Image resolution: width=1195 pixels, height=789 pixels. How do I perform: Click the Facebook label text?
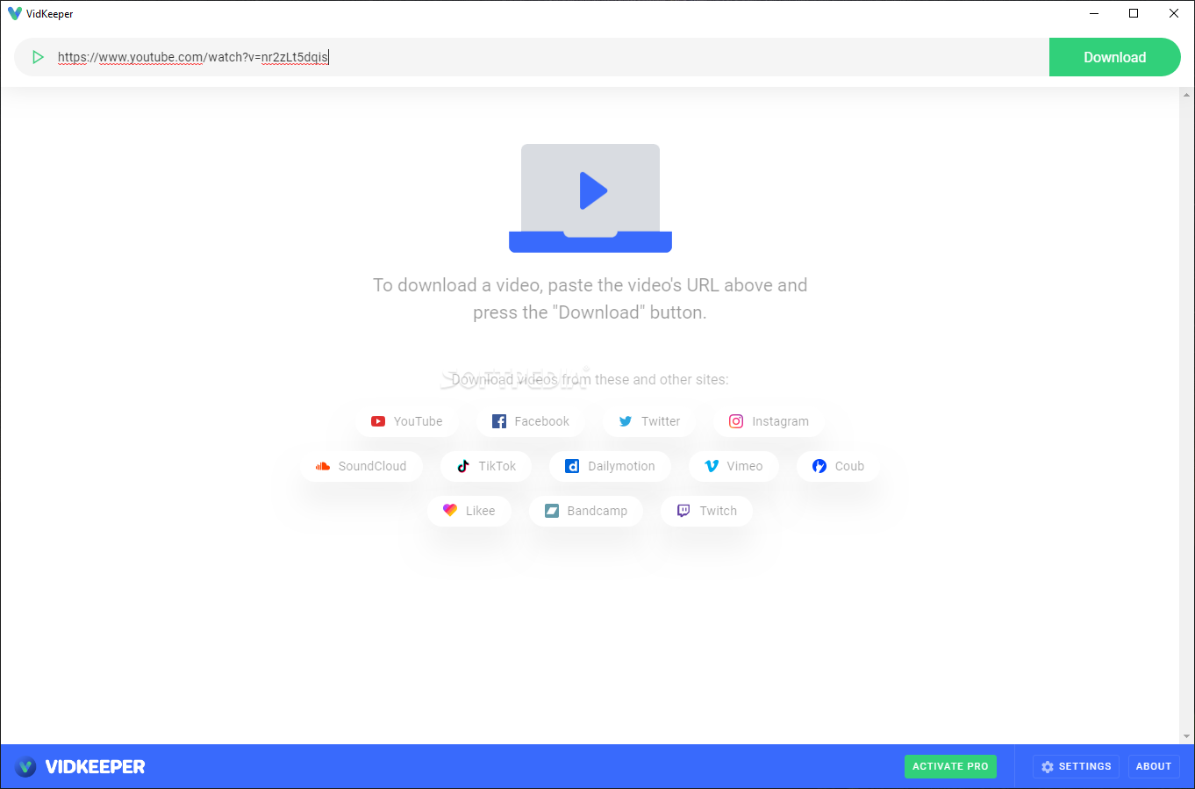click(542, 421)
